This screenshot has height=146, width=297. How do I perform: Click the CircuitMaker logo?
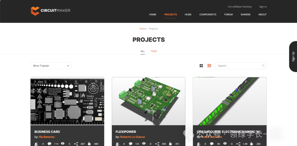pyautogui.click(x=51, y=11)
